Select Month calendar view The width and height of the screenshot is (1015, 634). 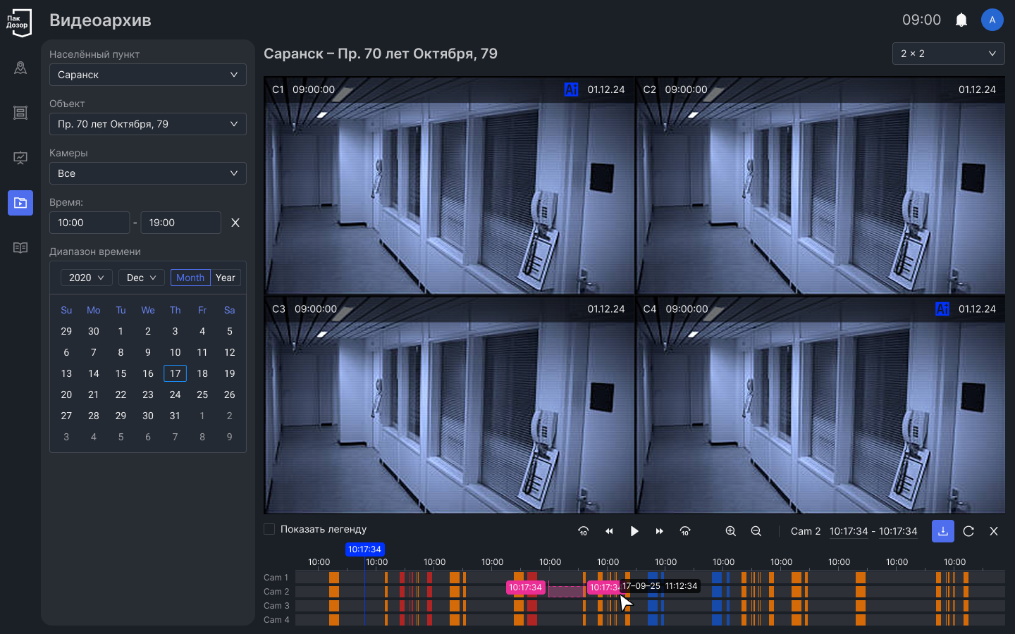(190, 278)
